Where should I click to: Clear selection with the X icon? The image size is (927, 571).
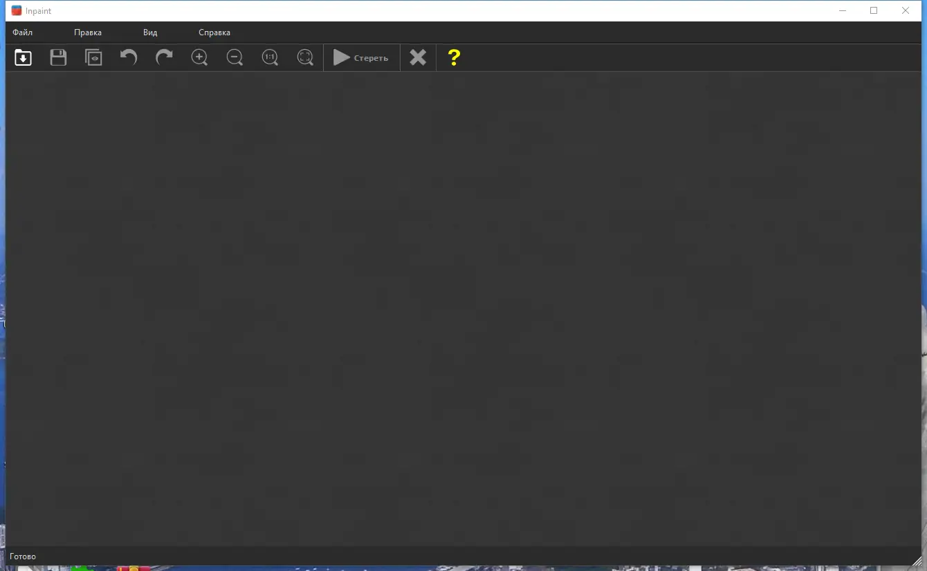[x=418, y=57]
